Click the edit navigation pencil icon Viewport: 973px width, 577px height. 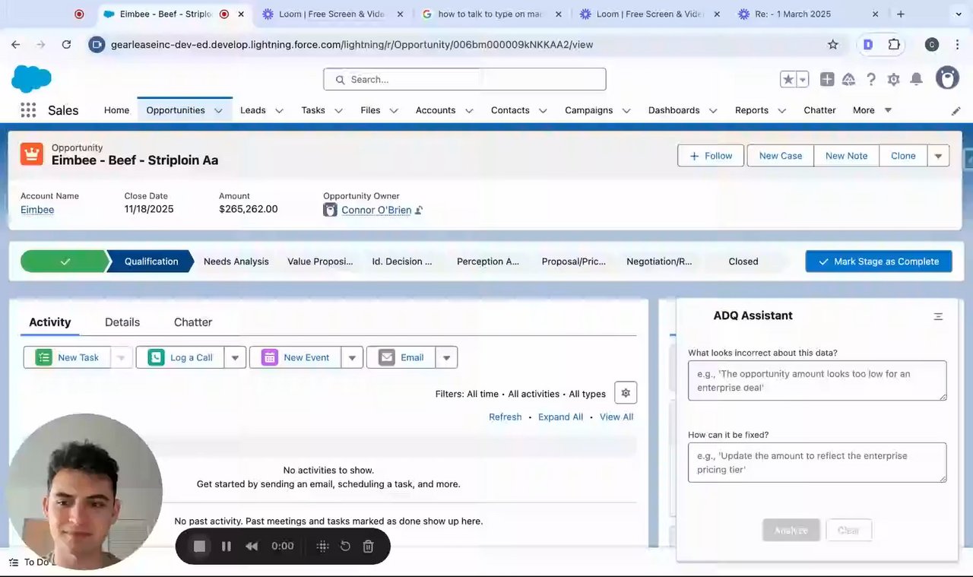[956, 111]
